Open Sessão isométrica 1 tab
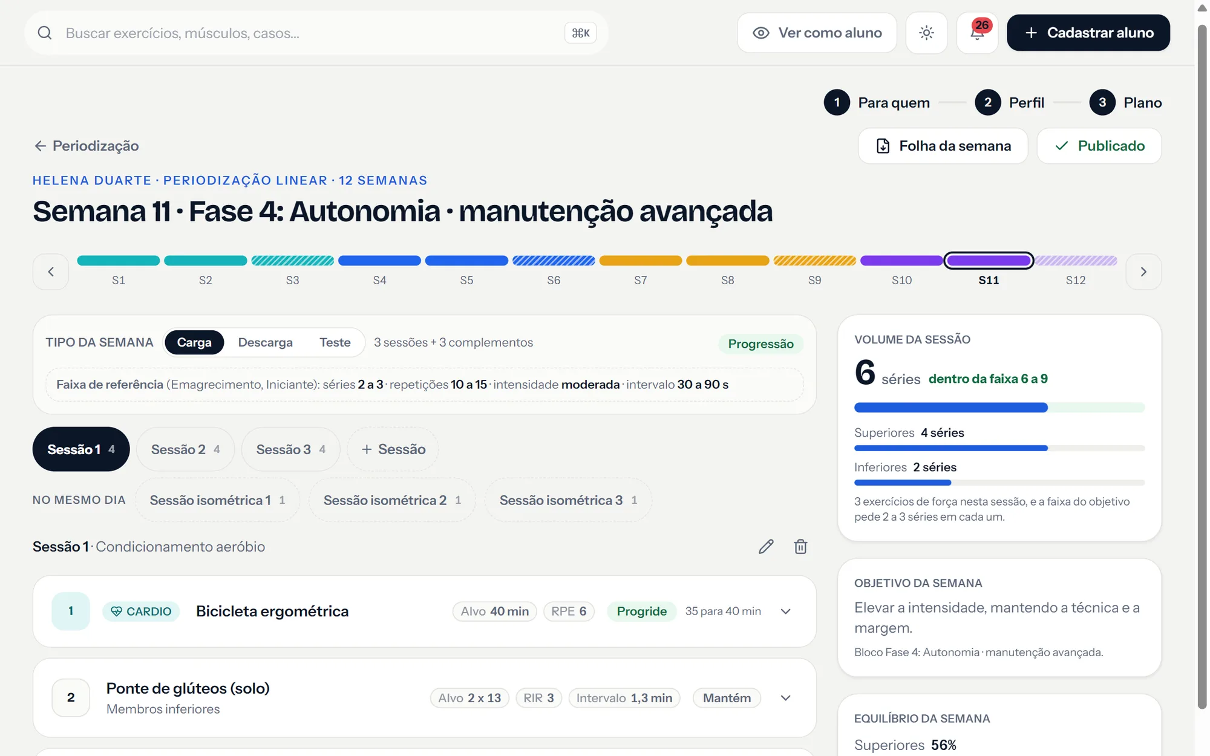The image size is (1210, 756). [217, 500]
